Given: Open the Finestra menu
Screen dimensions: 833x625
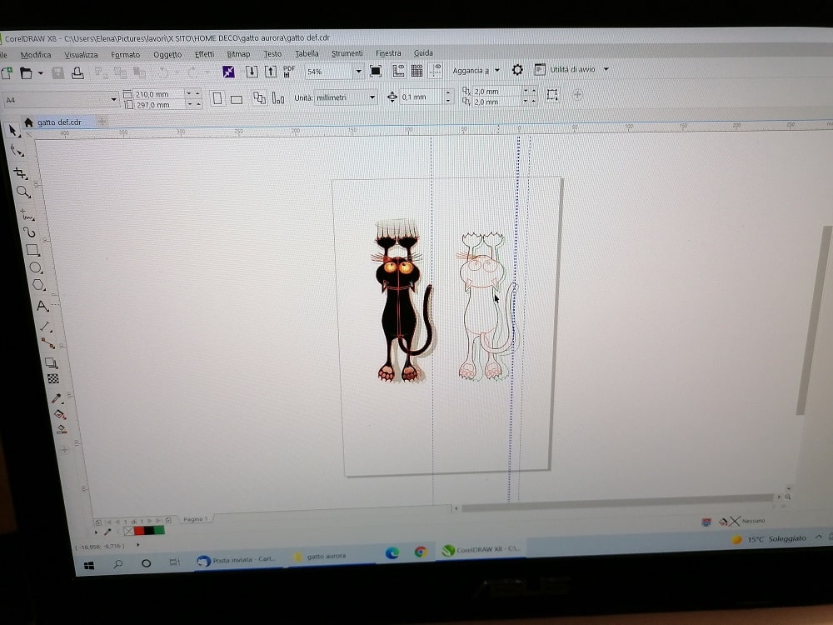Looking at the screenshot, I should (388, 53).
